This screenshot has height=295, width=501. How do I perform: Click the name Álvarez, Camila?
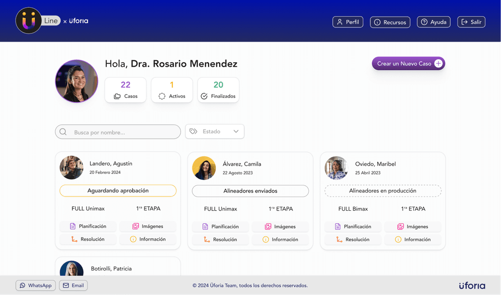click(242, 164)
